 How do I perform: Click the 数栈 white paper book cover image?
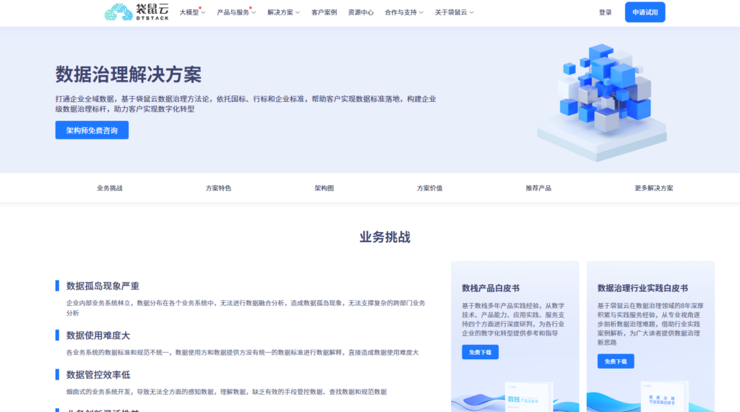(528, 397)
